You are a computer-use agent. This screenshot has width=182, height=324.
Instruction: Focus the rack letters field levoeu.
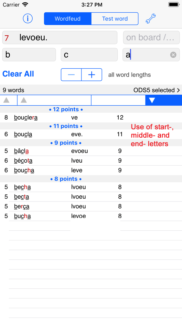pos(60,37)
